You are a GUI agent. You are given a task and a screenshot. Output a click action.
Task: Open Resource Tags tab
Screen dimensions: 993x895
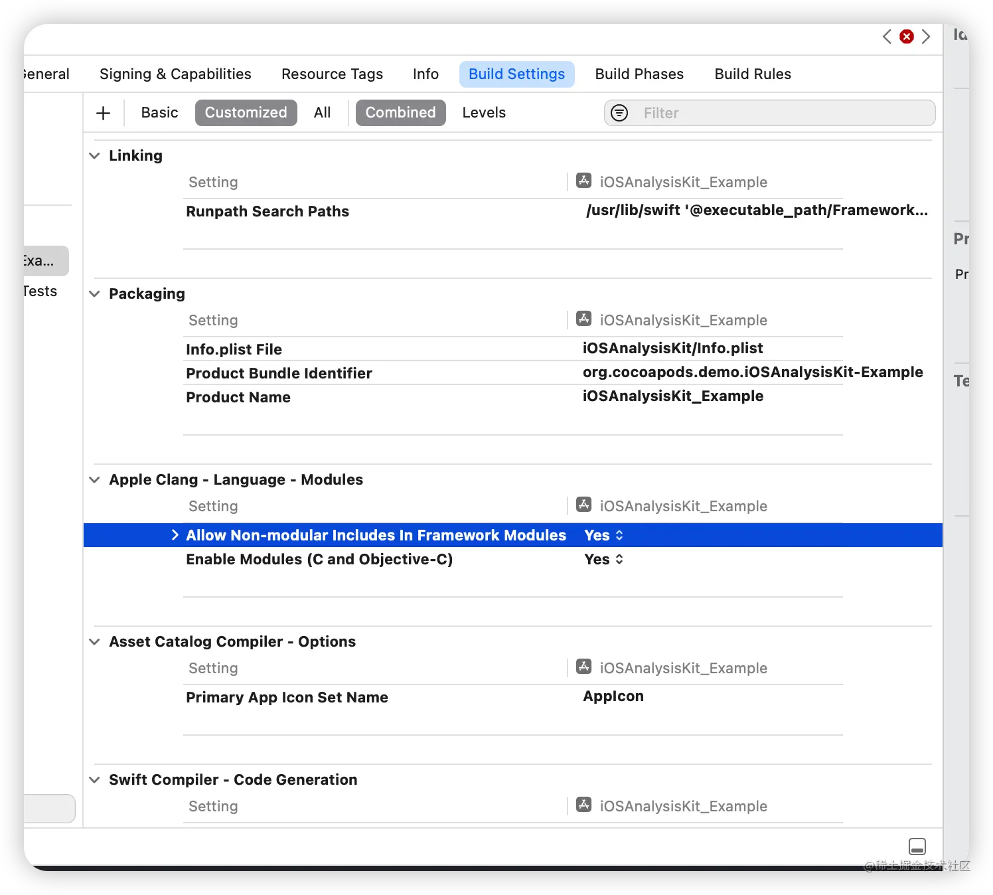click(332, 74)
